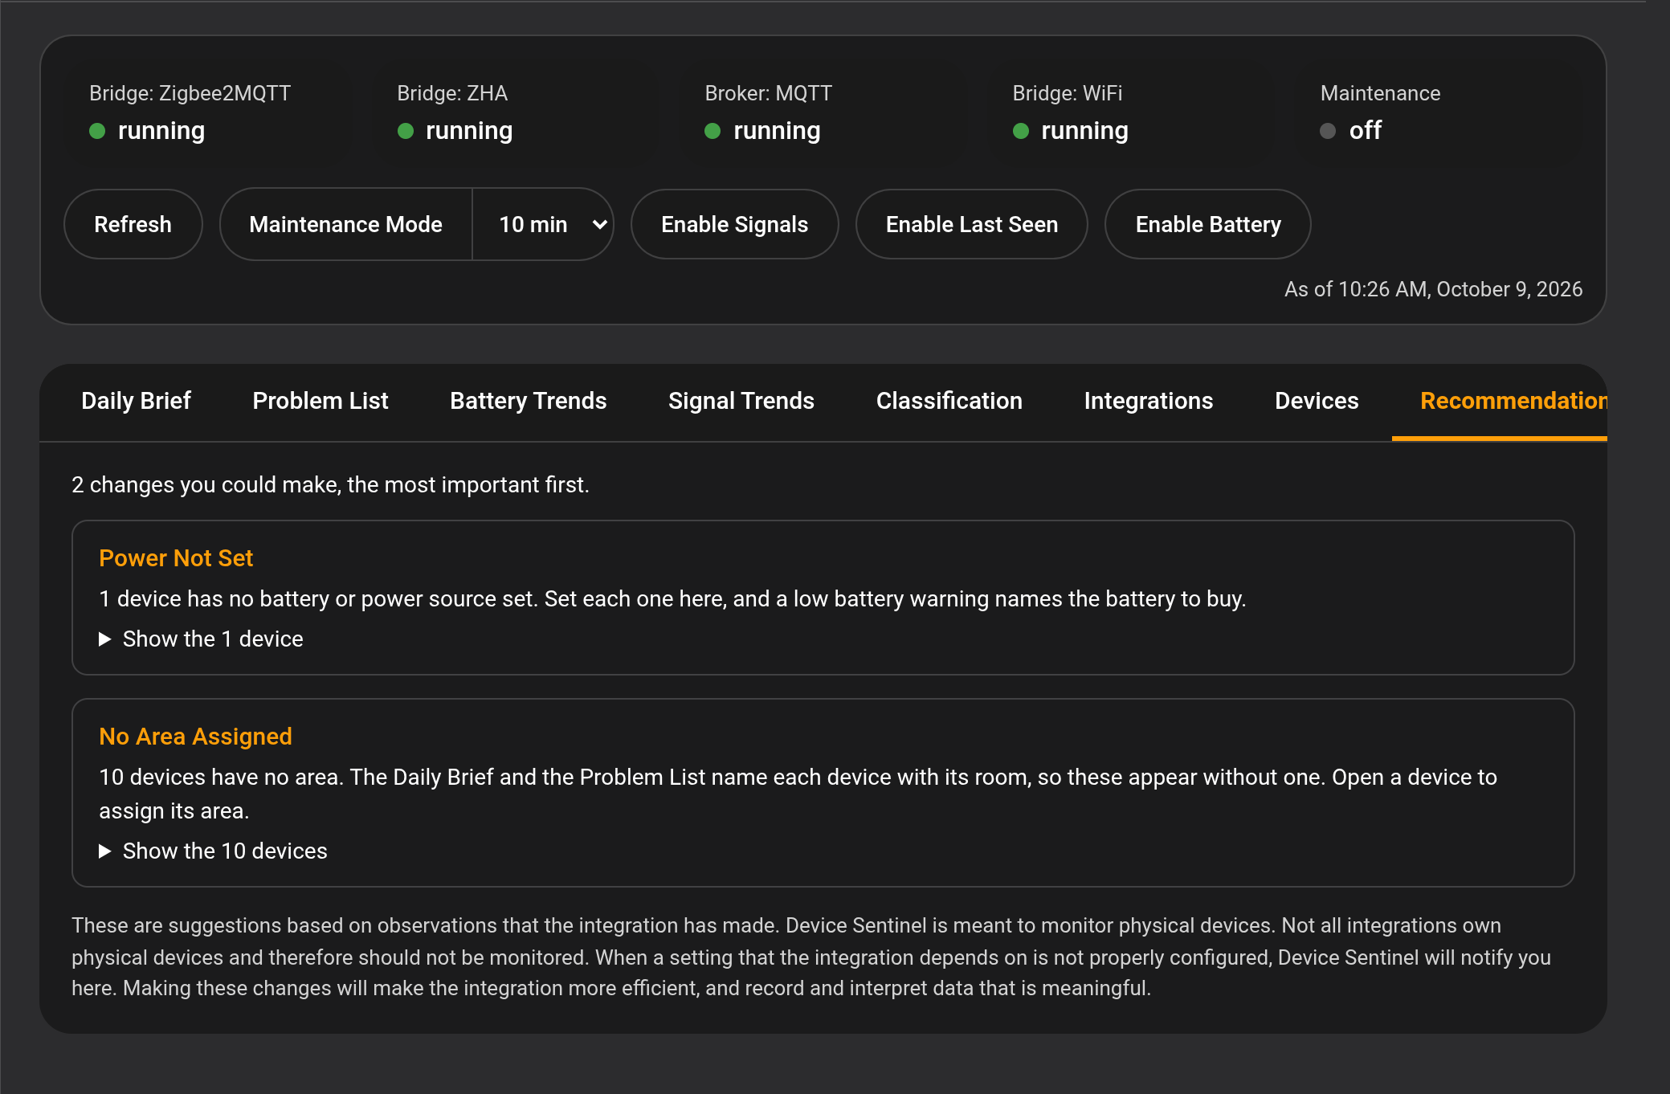
Task: Expand 'Show the 10 devices' disclosure
Action: click(213, 851)
